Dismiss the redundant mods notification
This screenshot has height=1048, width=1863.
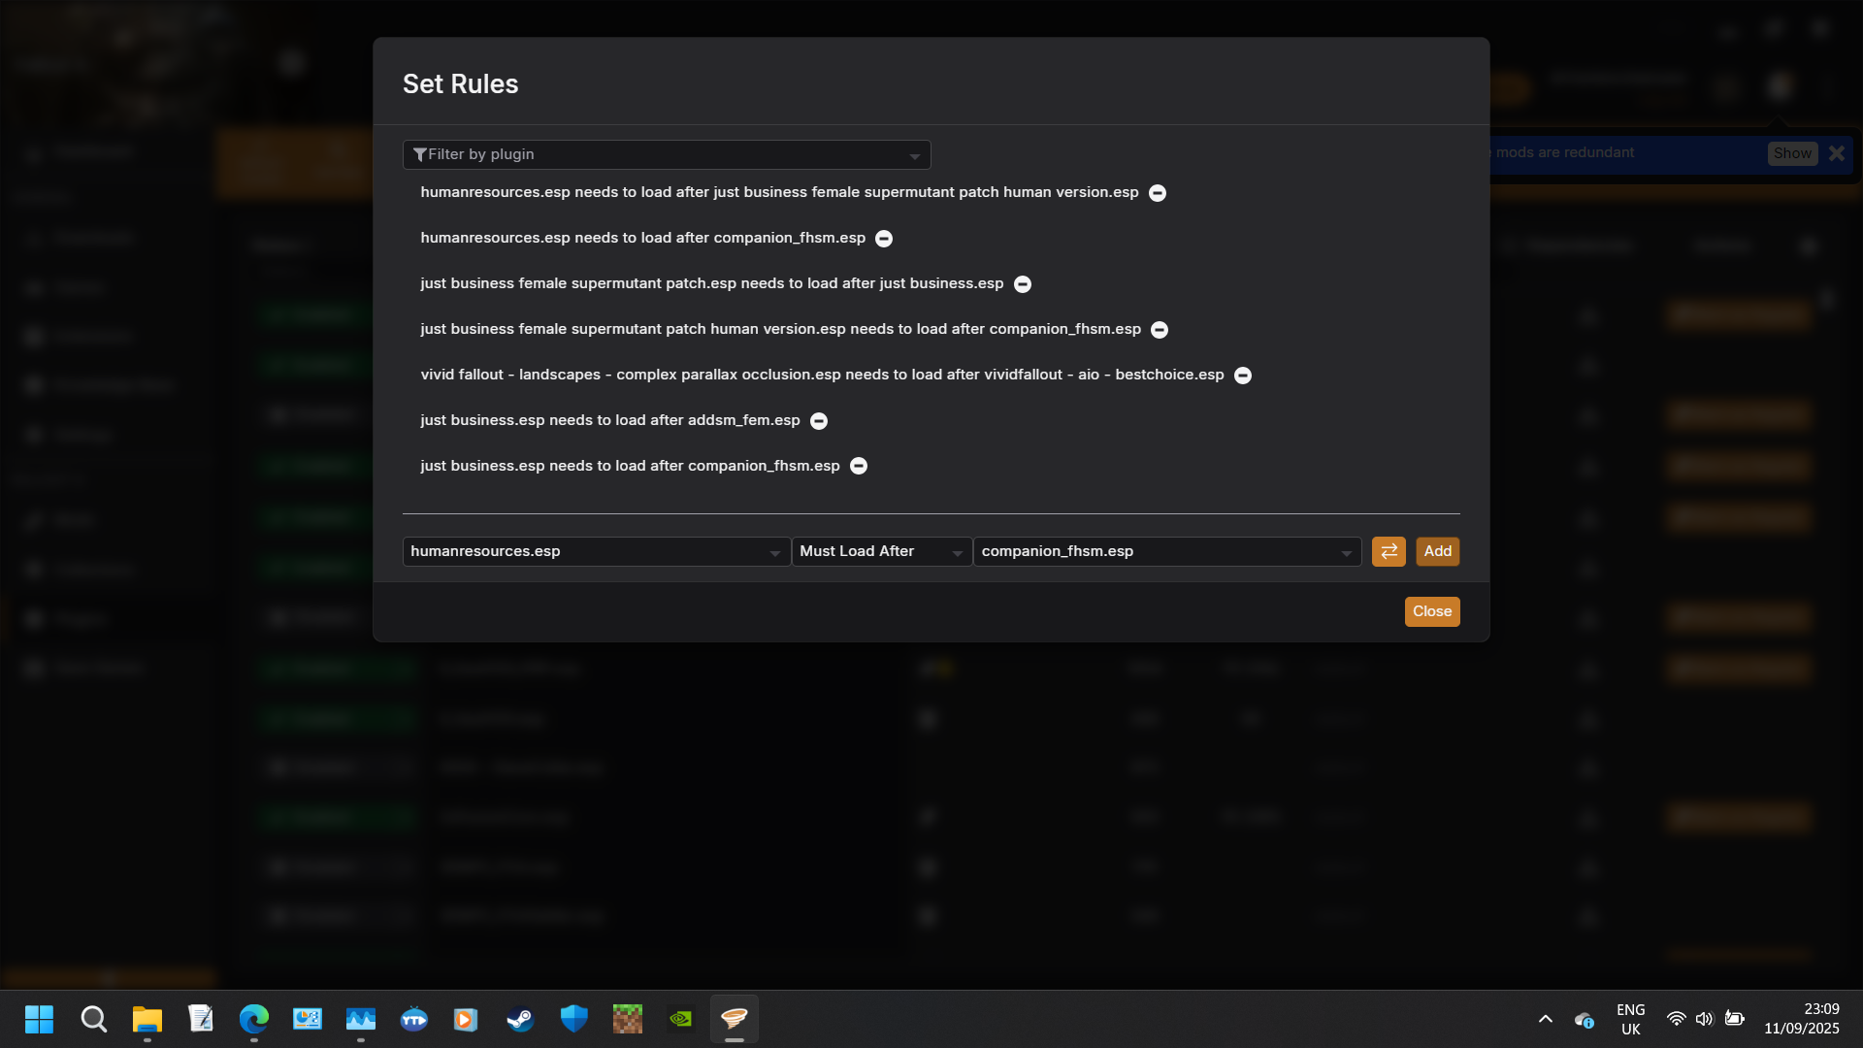1837,153
